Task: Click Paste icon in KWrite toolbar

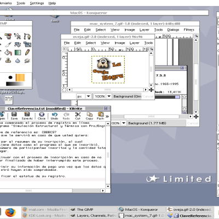Action: pyautogui.click(x=100, y=116)
